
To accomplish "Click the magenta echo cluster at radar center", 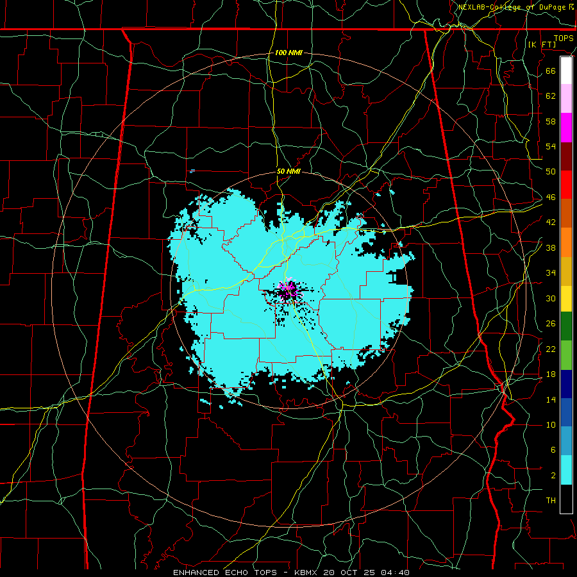I will click(x=288, y=290).
